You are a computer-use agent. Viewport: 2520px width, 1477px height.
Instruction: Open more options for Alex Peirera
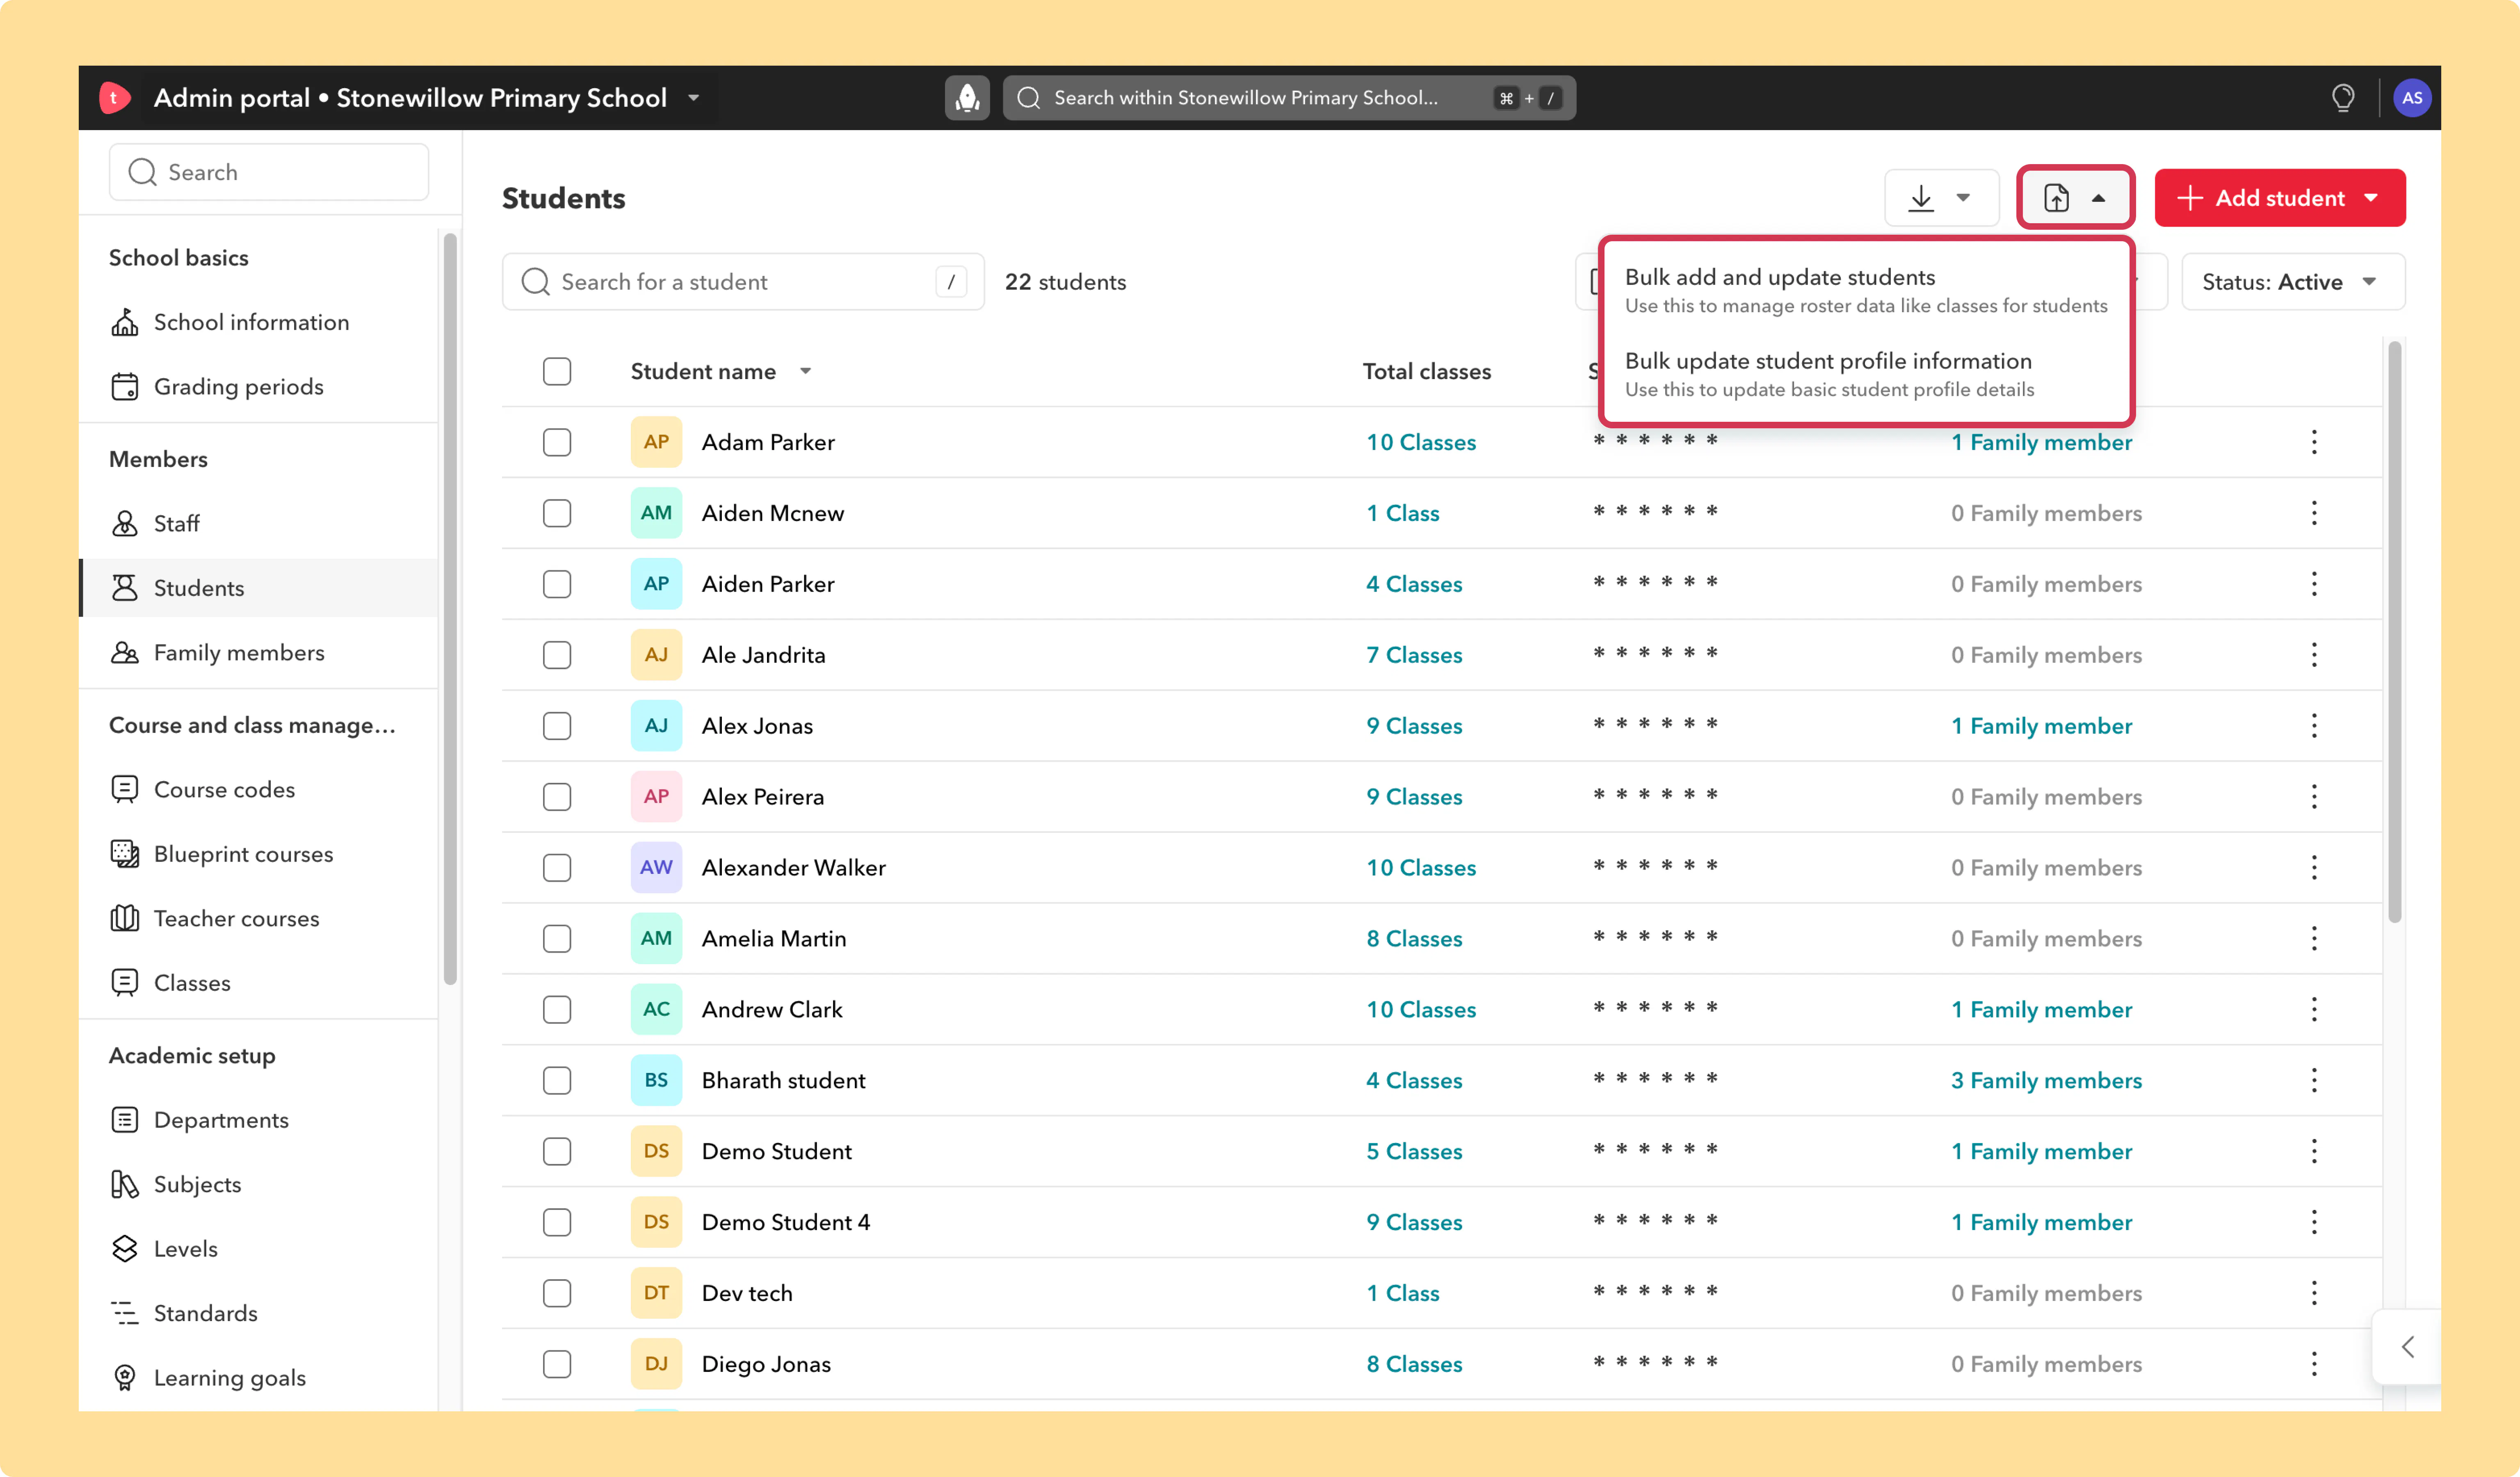pos(2314,797)
